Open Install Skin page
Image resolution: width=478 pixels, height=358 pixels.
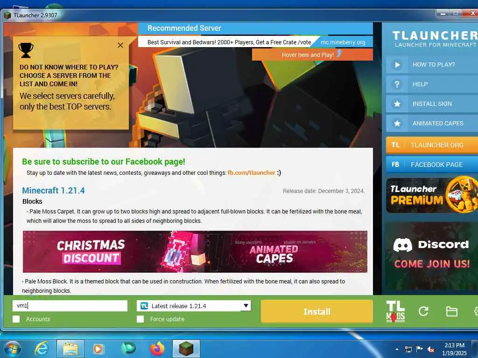(432, 104)
